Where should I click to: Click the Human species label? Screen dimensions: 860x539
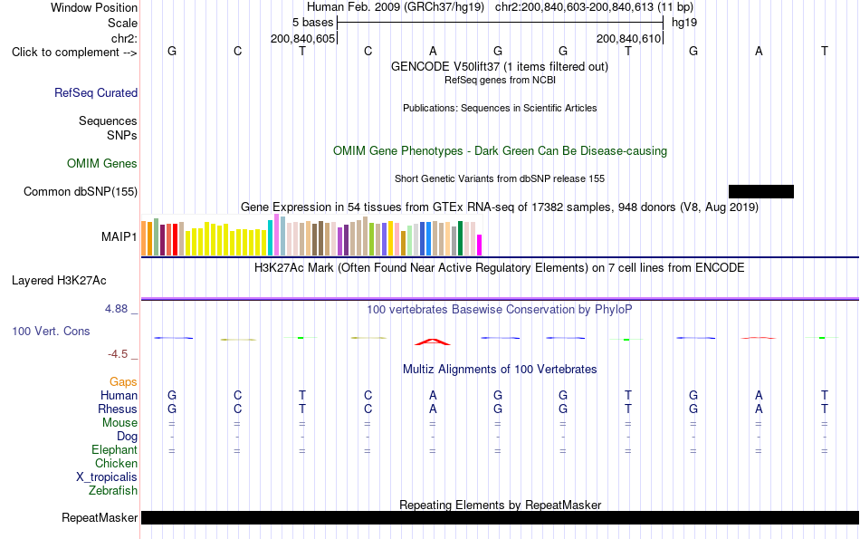click(119, 395)
